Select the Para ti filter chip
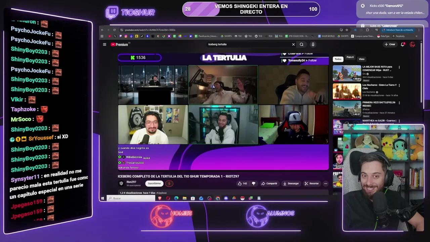This screenshot has width=430, height=242. tap(350, 57)
